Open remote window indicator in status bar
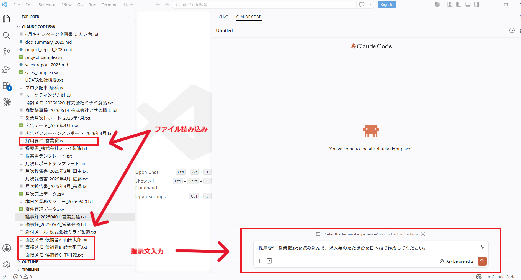This screenshot has width=521, height=280. (5, 276)
